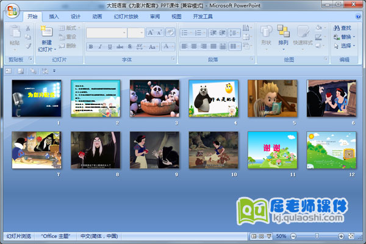
Task: Switch to Normal view in status bar
Action: coord(254,236)
